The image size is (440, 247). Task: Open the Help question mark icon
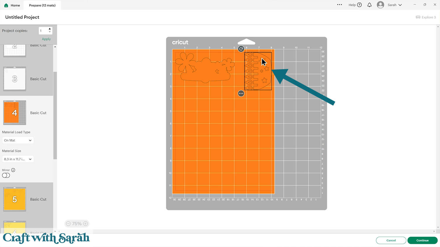[359, 5]
